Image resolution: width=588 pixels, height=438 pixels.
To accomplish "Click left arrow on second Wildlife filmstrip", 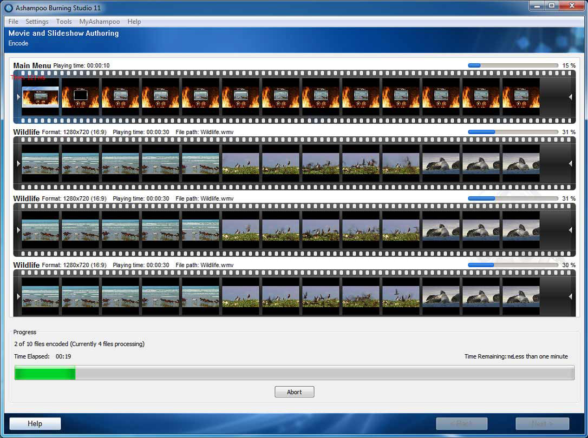I will click(18, 230).
